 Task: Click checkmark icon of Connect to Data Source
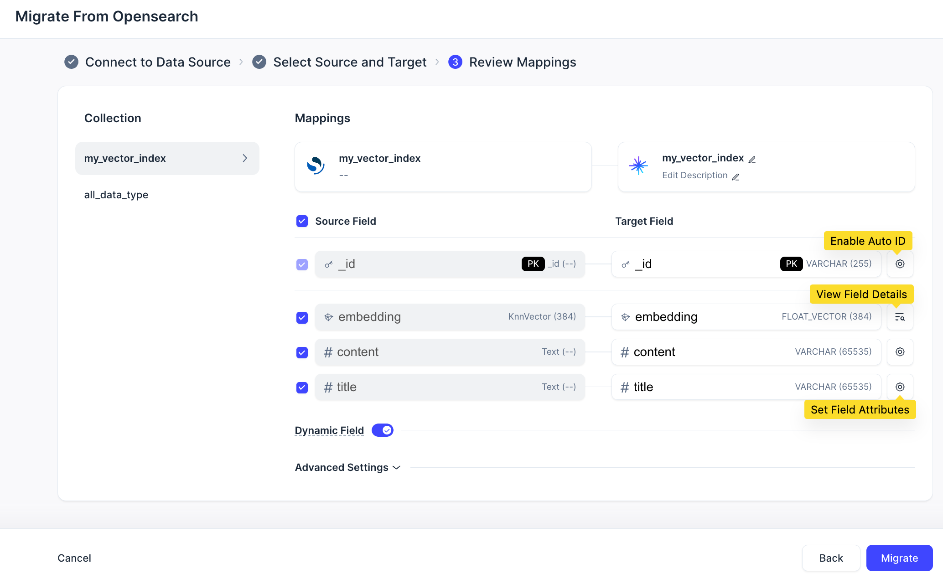coord(71,62)
